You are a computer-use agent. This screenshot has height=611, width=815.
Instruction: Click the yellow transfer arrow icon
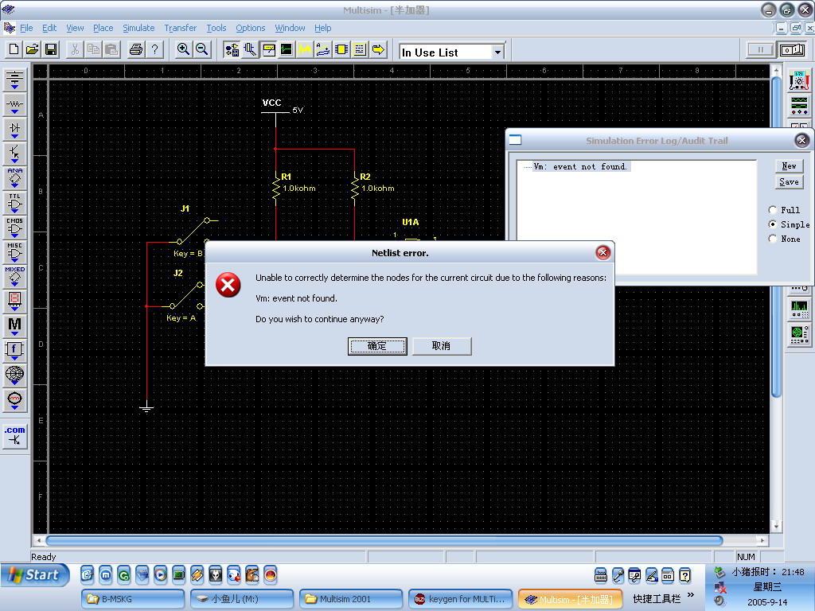378,50
